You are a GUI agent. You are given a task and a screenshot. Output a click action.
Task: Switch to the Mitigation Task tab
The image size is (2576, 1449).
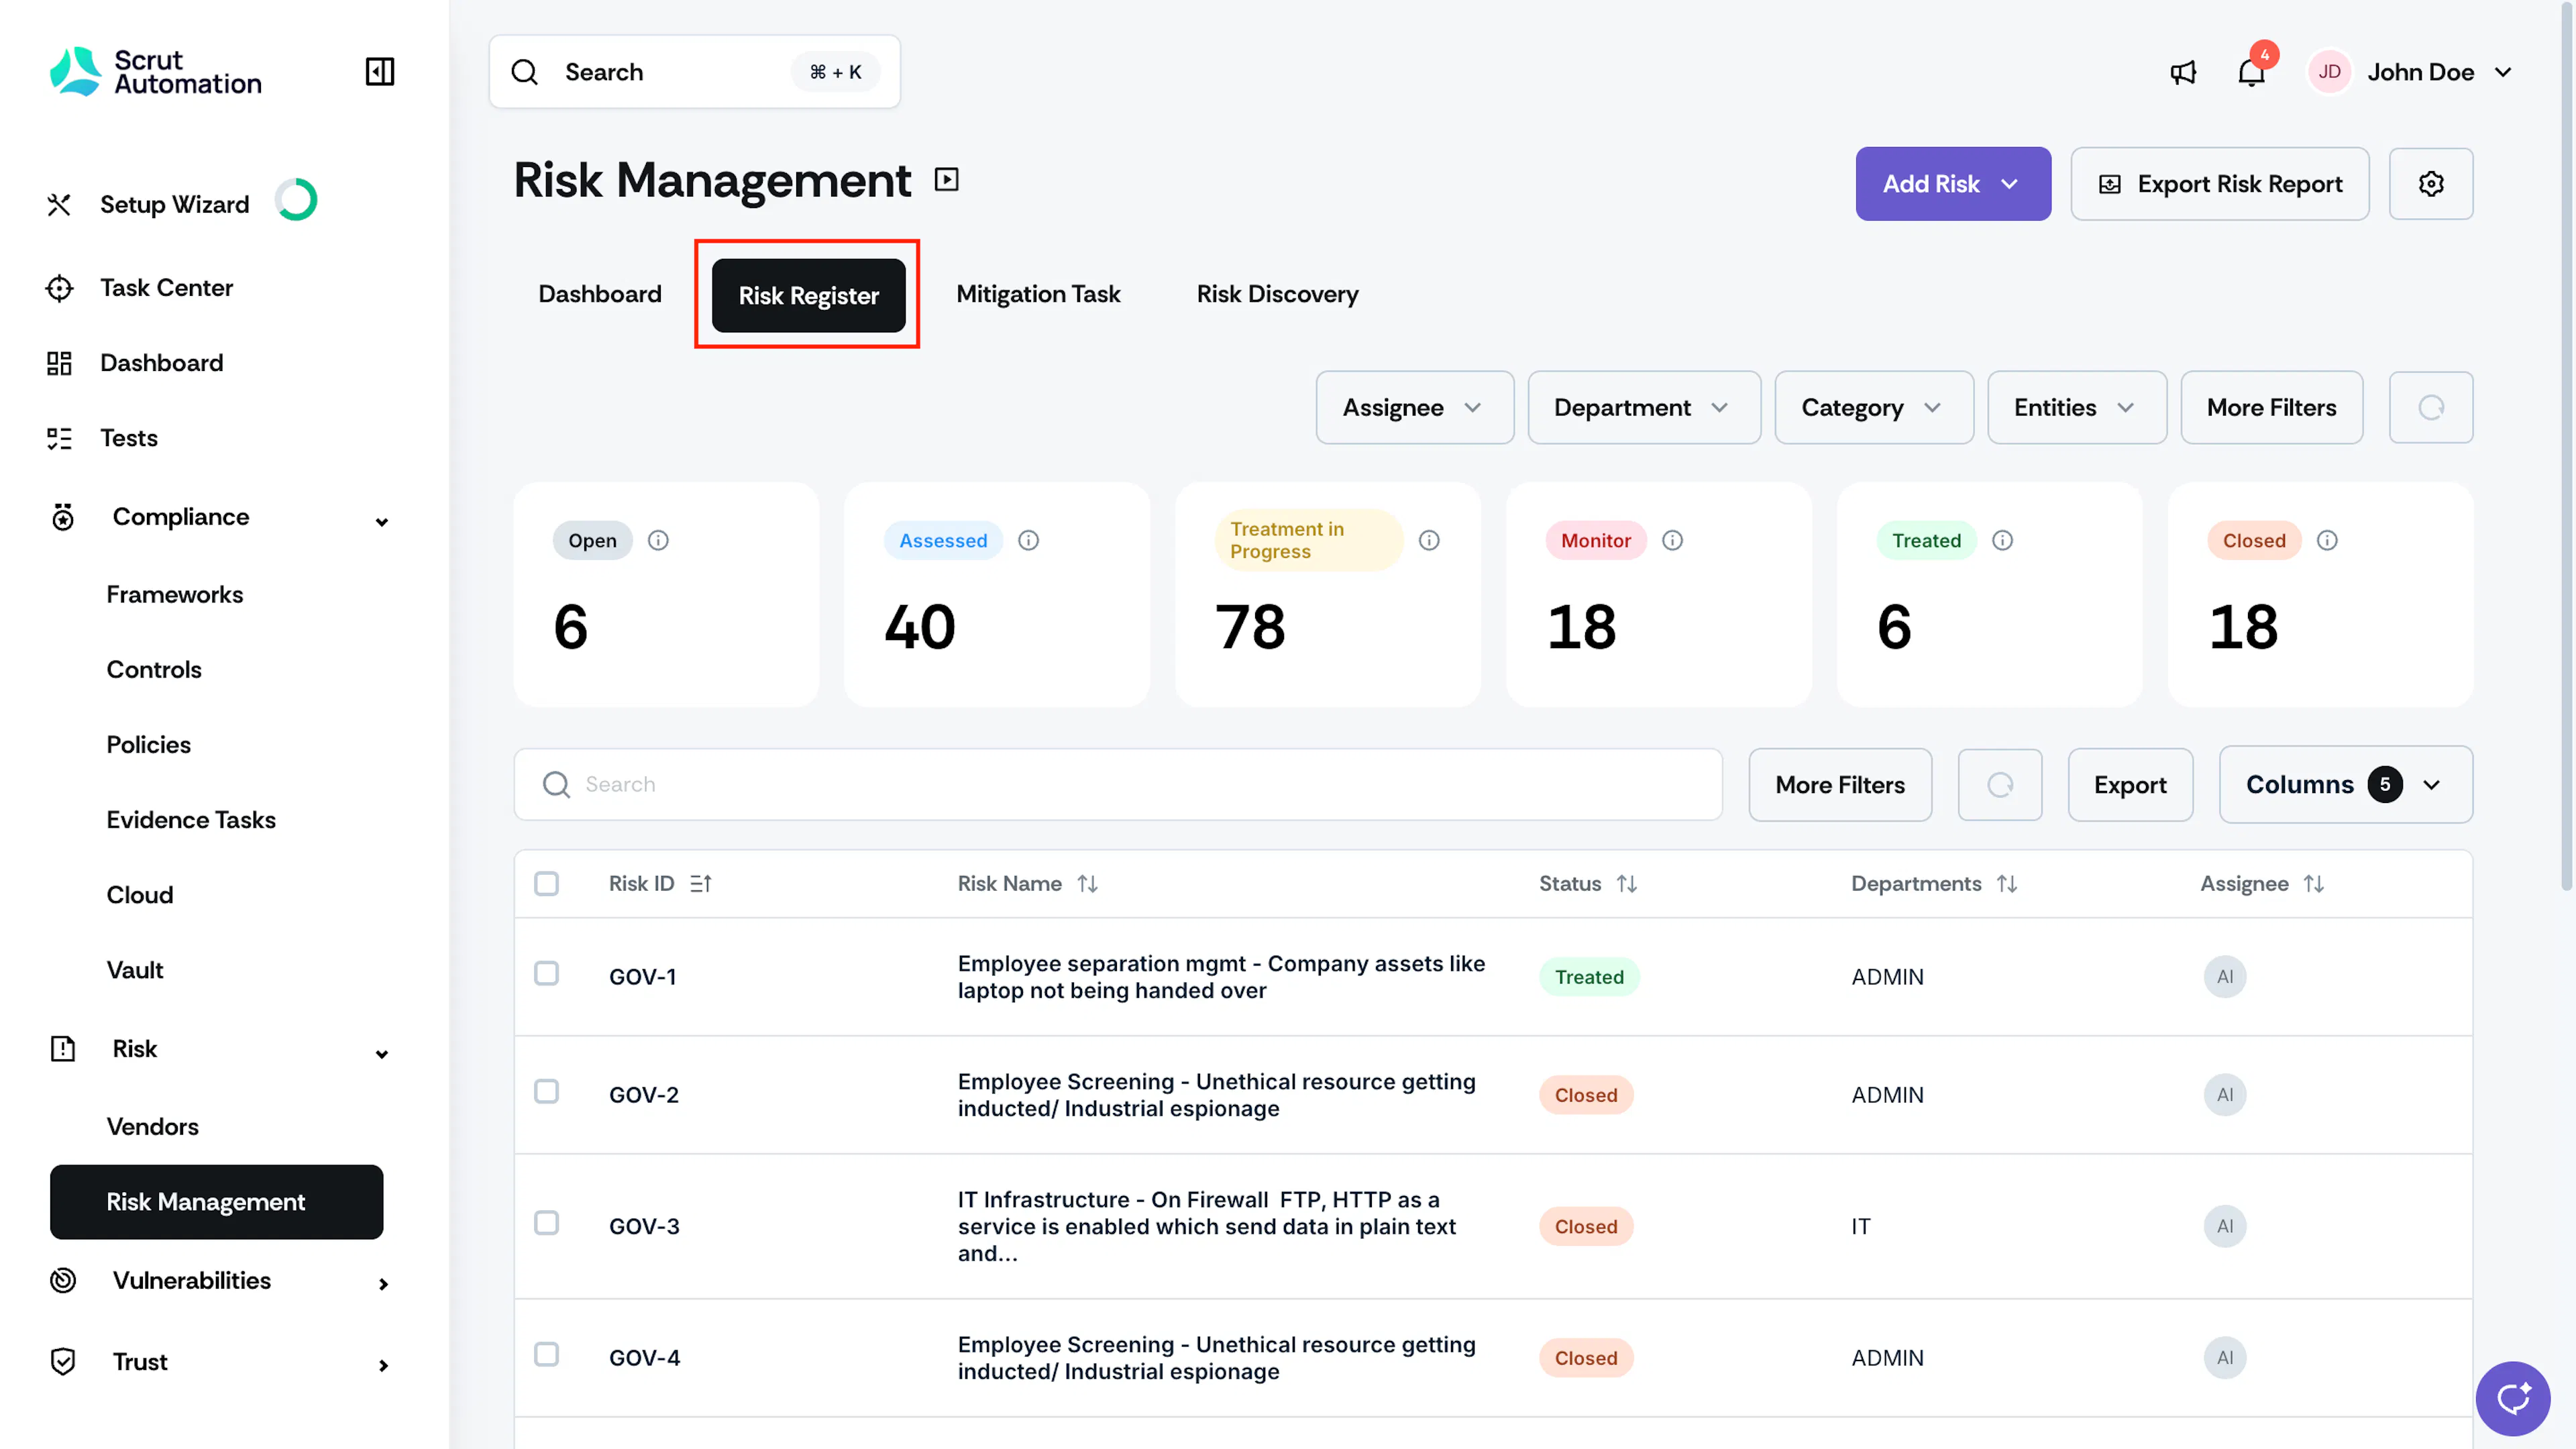click(1037, 294)
